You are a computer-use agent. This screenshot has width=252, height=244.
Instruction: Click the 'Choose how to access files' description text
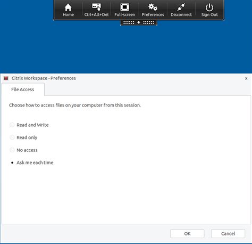pyautogui.click(x=75, y=105)
